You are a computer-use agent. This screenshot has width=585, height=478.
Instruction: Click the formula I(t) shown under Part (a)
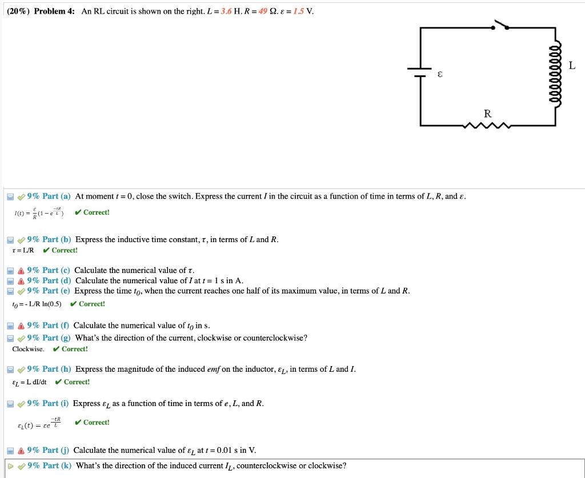(x=38, y=212)
